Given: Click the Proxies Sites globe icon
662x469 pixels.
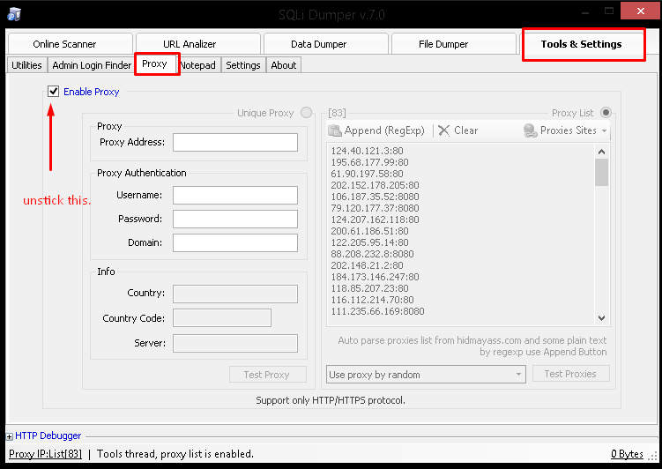Looking at the screenshot, I should coord(530,130).
